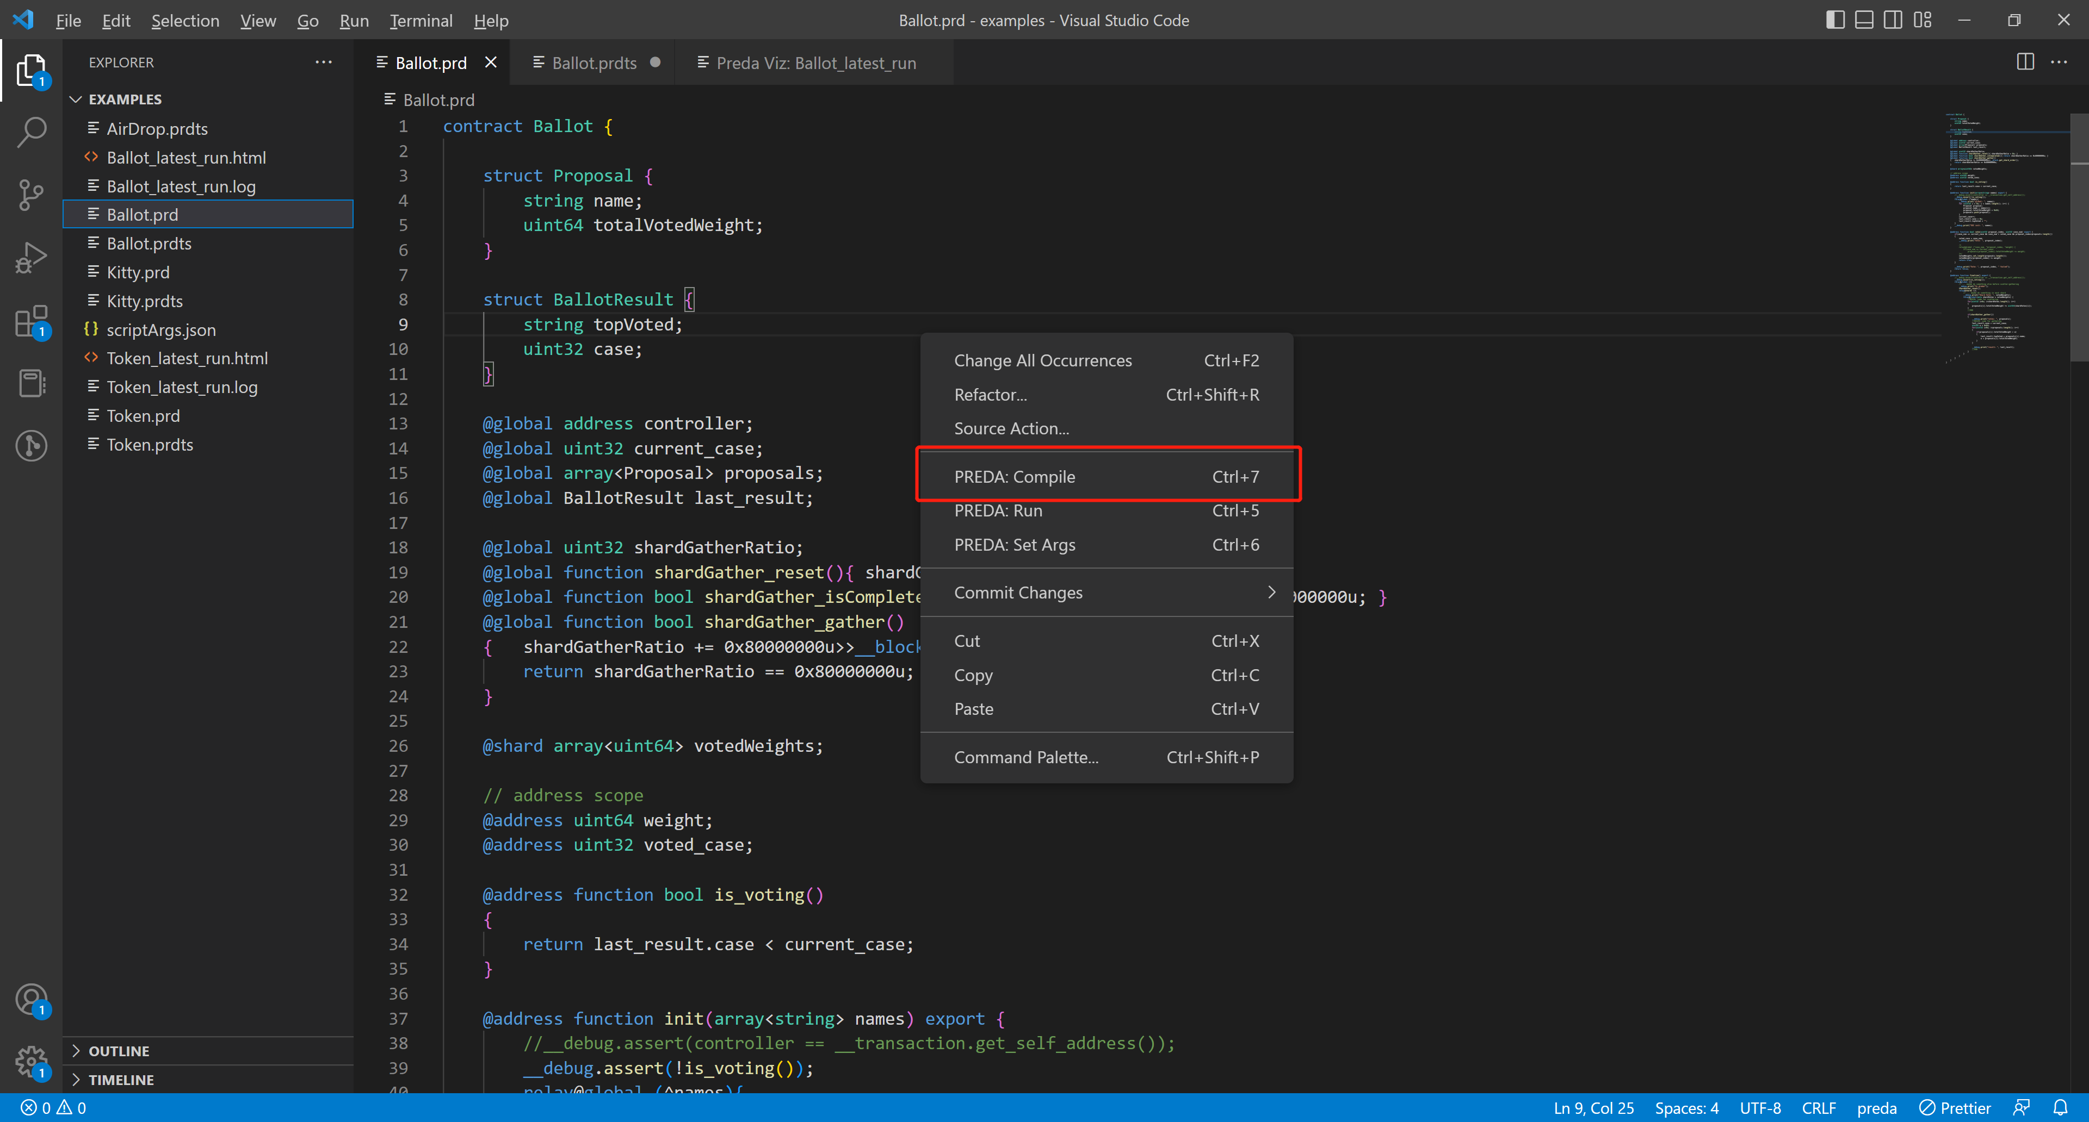Open the Selection menu

pos(185,20)
